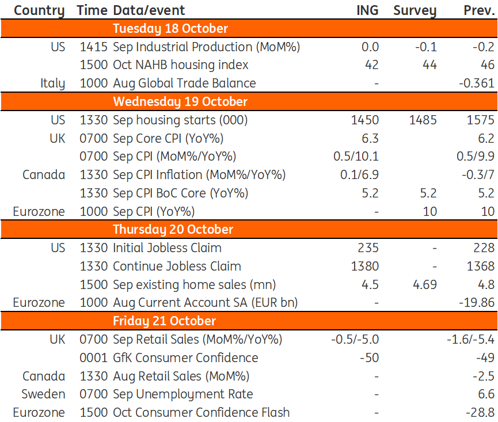Click the Prev. column header
Screen dimensions: 498x422
tap(479, 10)
